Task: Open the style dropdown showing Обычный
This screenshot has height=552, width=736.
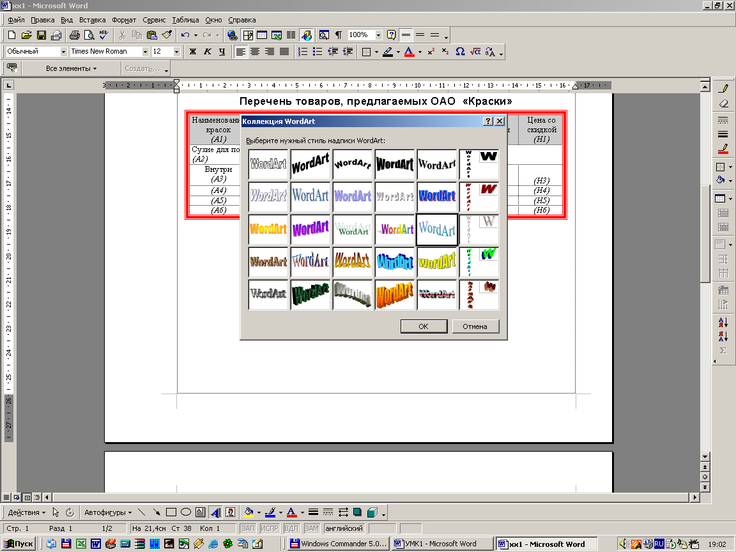Action: tap(63, 52)
